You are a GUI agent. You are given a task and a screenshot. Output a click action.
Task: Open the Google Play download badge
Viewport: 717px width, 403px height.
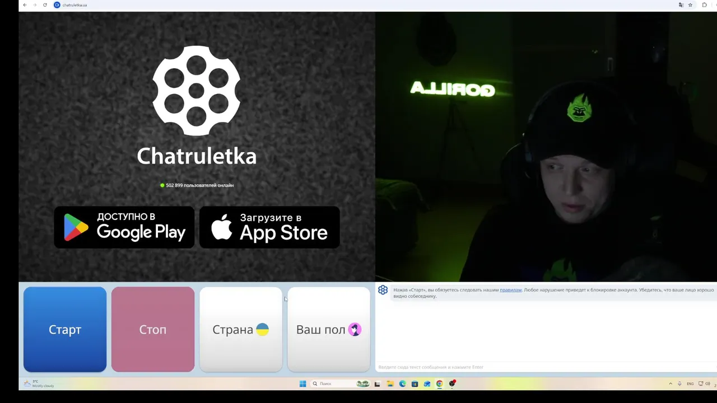click(124, 227)
